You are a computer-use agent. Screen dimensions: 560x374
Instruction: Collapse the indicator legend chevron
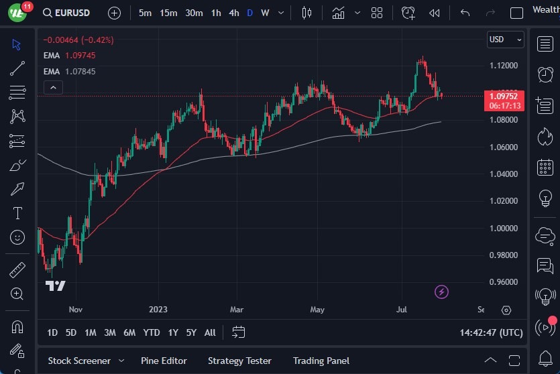click(x=52, y=87)
